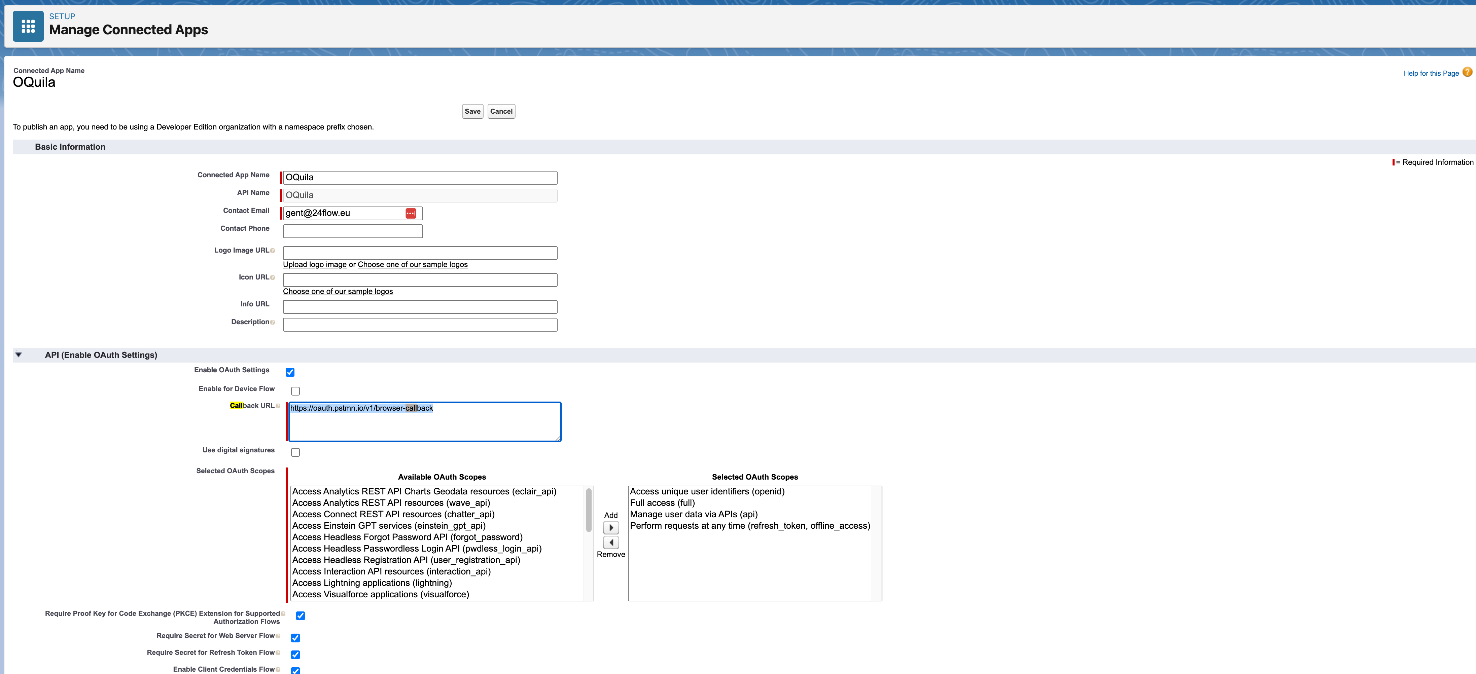This screenshot has width=1476, height=674.
Task: Click the Save button
Action: (472, 111)
